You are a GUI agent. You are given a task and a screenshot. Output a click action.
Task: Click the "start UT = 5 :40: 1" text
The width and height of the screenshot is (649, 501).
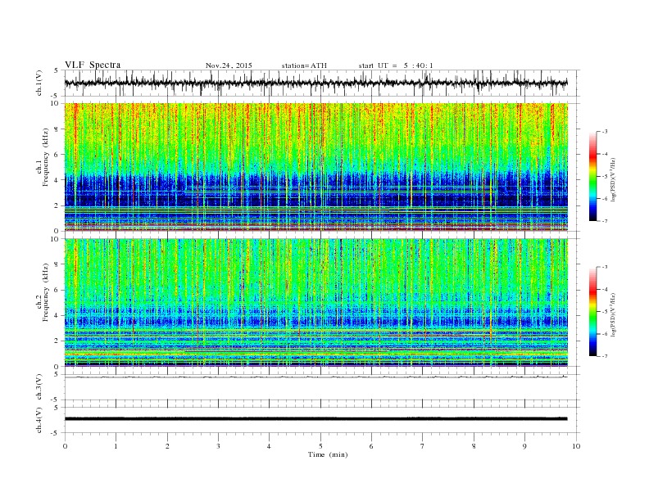396,65
